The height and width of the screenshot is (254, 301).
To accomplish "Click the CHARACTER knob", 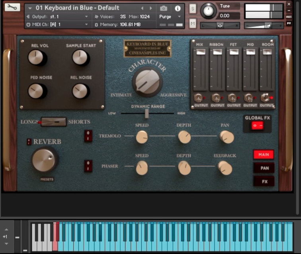I will (147, 82).
